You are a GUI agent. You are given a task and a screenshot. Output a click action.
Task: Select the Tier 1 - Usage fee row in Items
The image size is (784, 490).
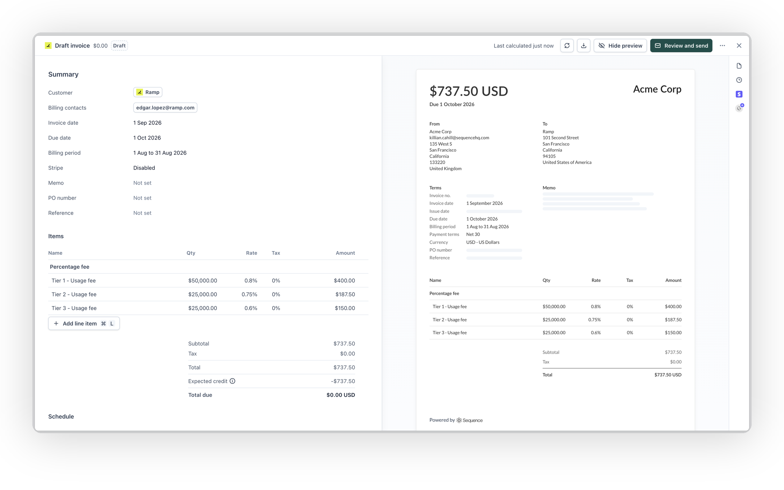[x=208, y=281]
